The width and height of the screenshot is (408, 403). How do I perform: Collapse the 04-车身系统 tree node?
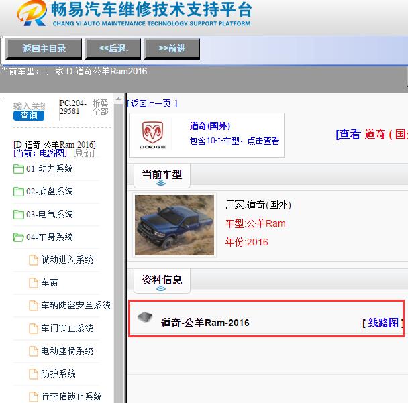pos(50,237)
